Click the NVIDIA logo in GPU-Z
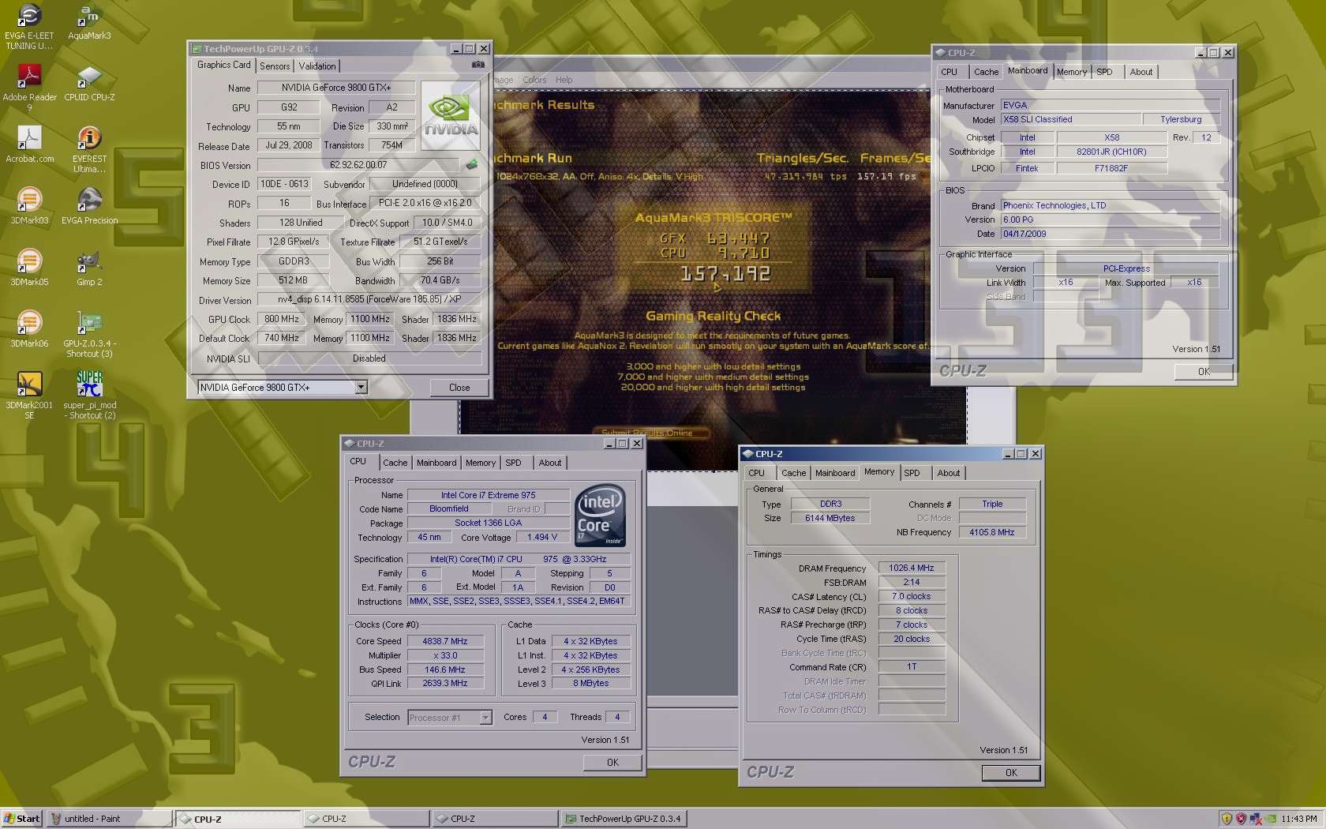The width and height of the screenshot is (1326, 829). 451,117
